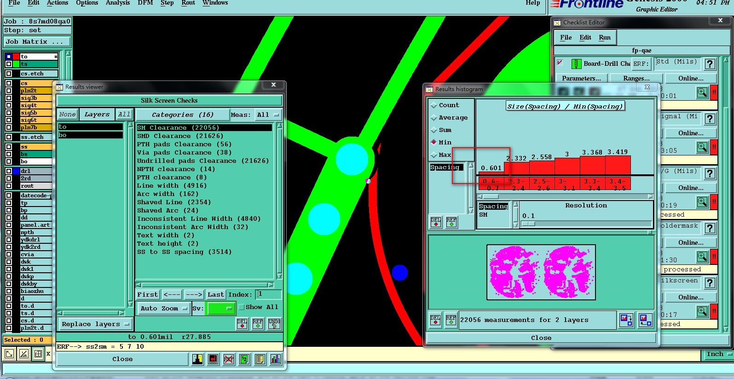This screenshot has height=379, width=734.
Task: Open the Auto Zoom dropdown
Action: point(164,309)
